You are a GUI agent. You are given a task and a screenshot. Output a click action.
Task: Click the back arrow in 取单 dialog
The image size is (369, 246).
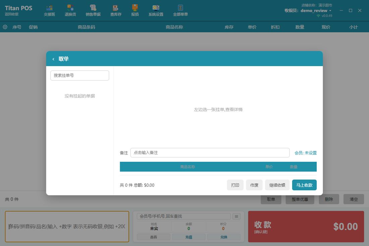pyautogui.click(x=53, y=59)
